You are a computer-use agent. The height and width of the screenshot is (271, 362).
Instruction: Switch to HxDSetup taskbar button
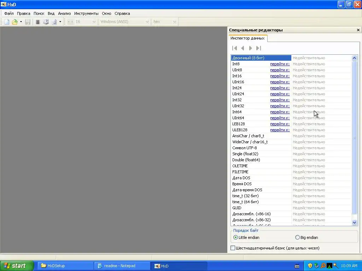click(65, 266)
